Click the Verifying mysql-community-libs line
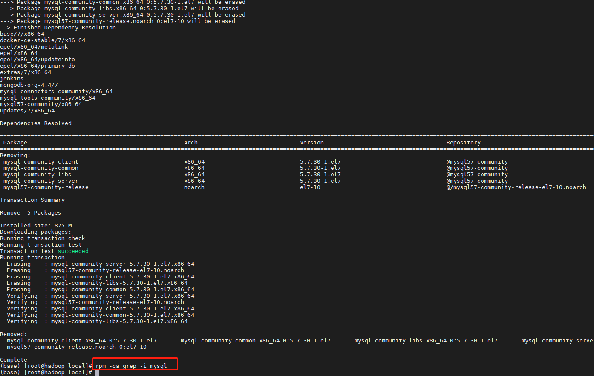 click(x=97, y=321)
